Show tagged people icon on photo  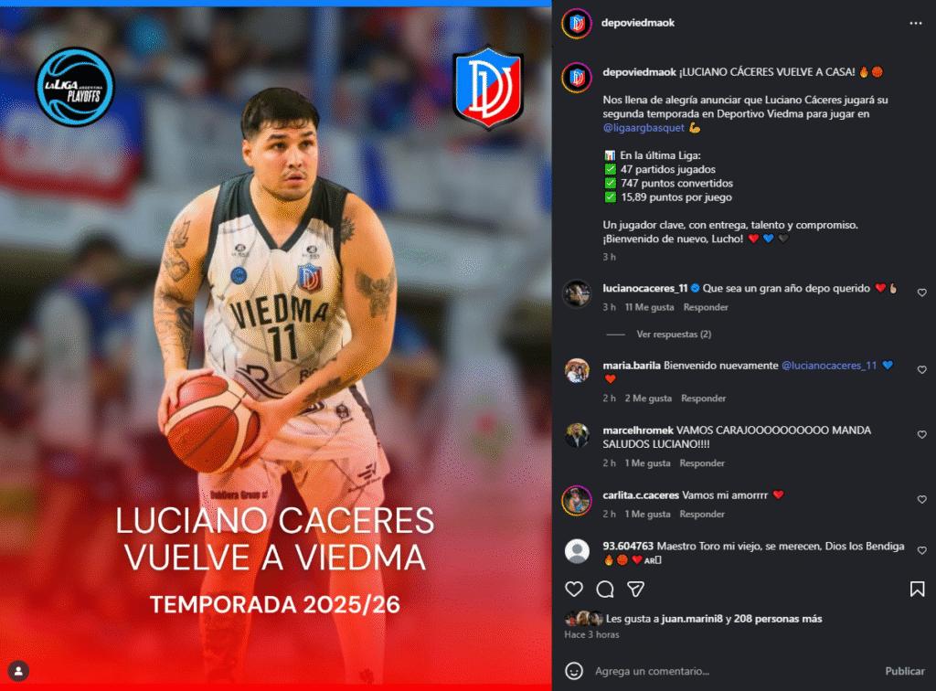click(x=18, y=671)
